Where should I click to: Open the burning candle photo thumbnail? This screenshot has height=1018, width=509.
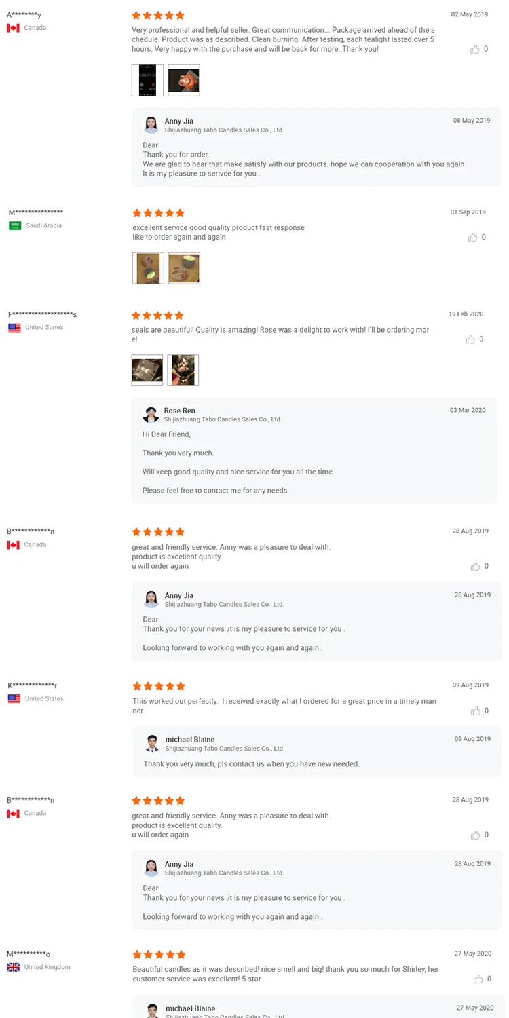(184, 80)
